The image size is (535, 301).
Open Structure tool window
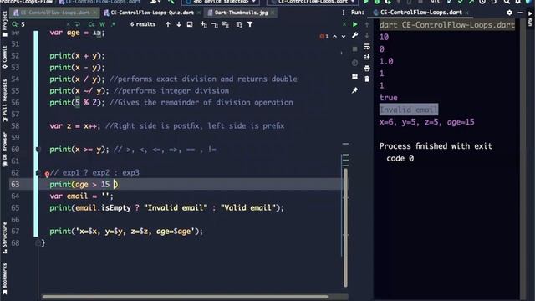click(x=4, y=237)
